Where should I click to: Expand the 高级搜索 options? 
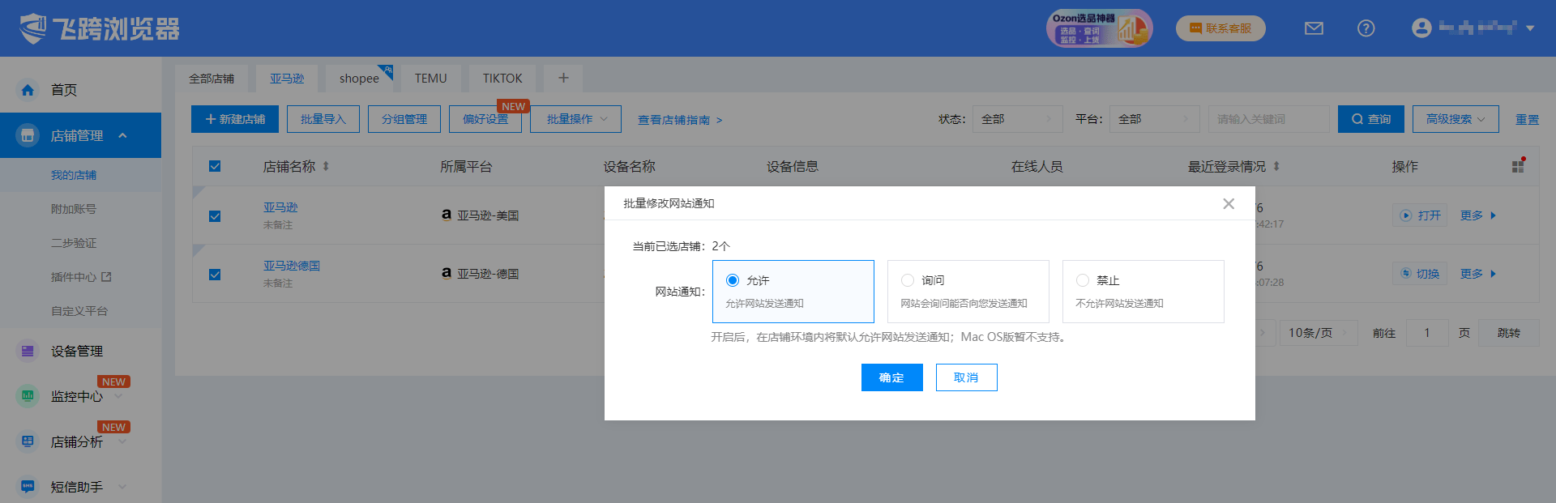tap(1455, 119)
